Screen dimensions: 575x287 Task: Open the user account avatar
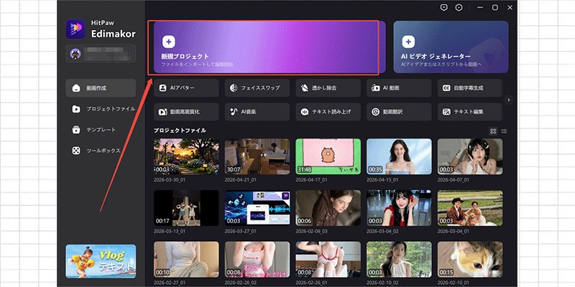tap(75, 54)
